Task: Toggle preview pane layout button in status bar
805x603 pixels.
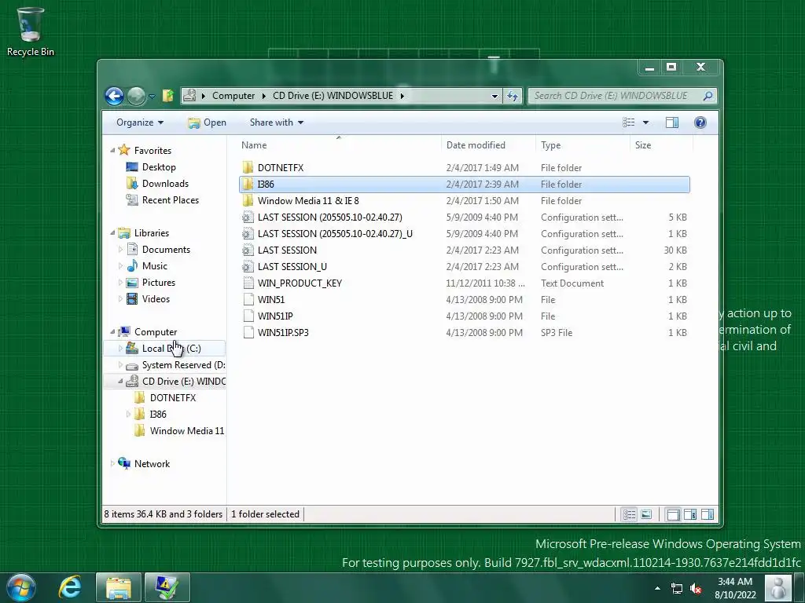Action: (708, 514)
